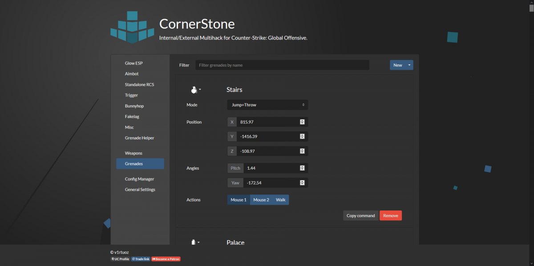This screenshot has width=534, height=266.
Task: Click the CornerStone heading text
Action: point(197,24)
